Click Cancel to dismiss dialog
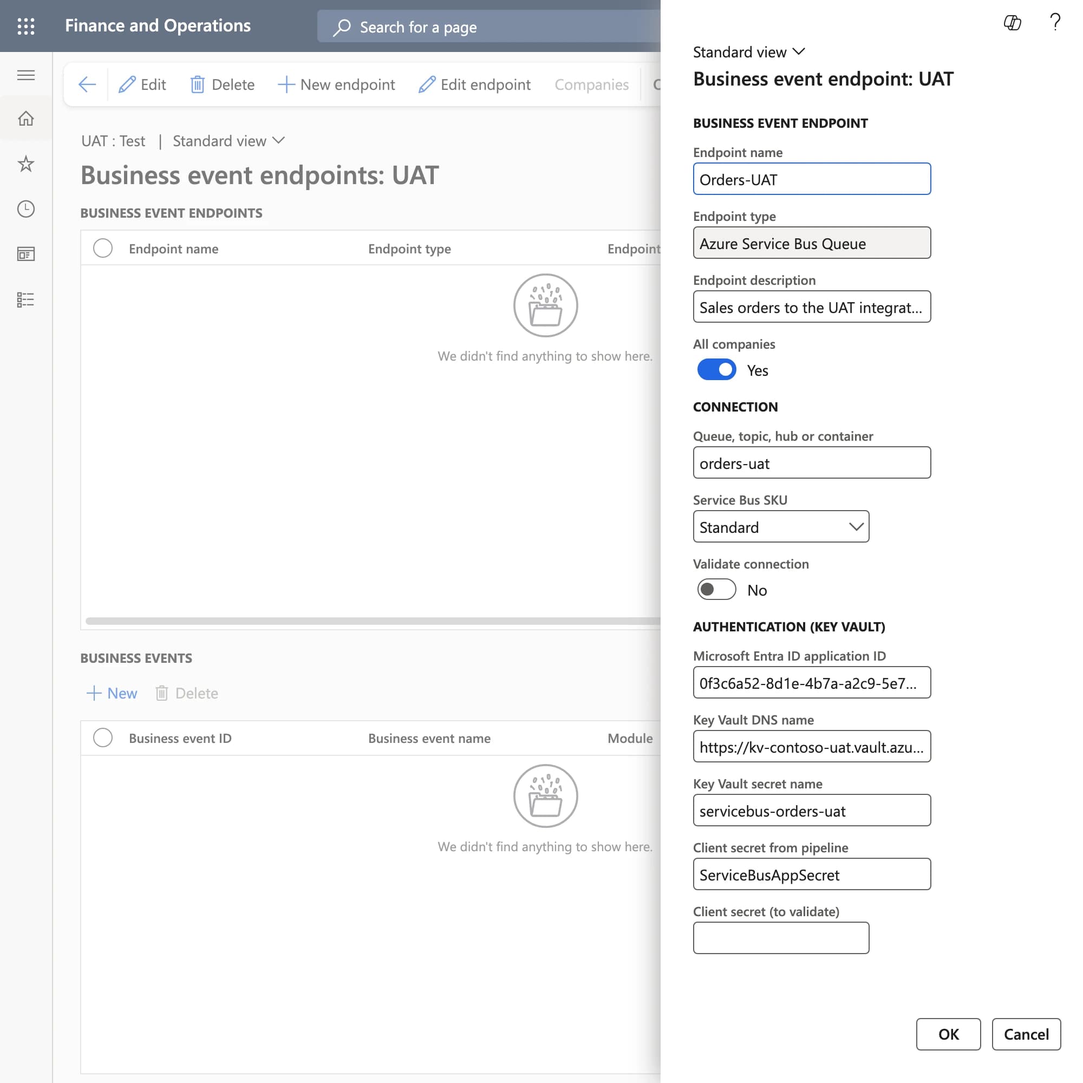This screenshot has height=1083, width=1083. pyautogui.click(x=1026, y=1034)
